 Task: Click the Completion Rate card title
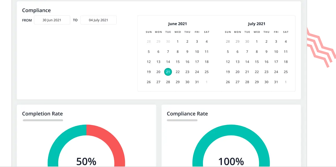coord(42,114)
